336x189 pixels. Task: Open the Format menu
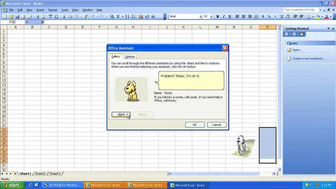53,10
